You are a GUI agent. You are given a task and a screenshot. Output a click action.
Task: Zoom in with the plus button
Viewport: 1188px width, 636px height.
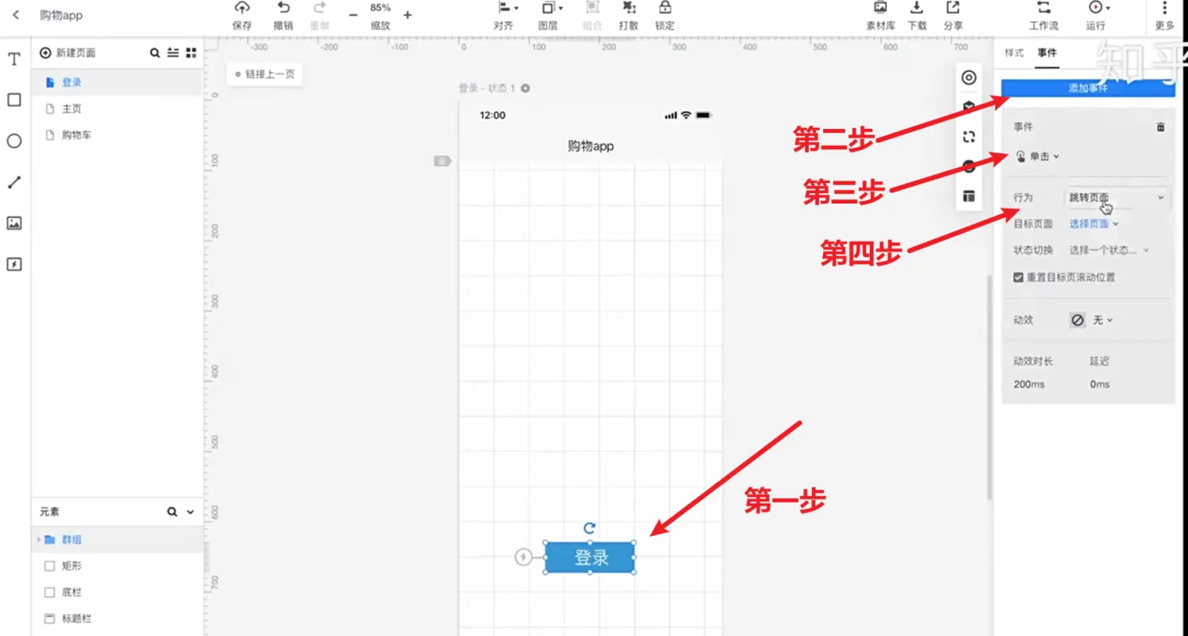pyautogui.click(x=407, y=15)
